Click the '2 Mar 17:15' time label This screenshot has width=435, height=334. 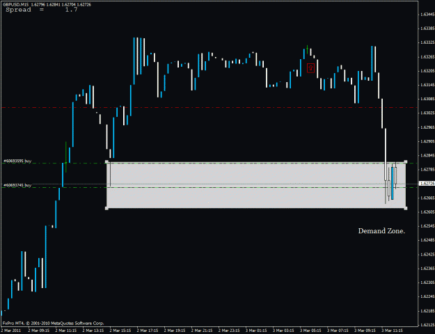148,331
